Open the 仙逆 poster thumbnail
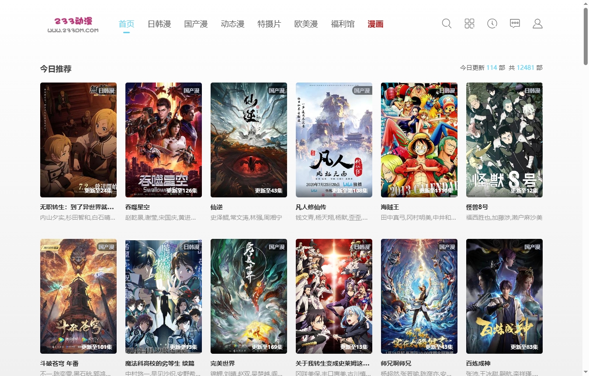This screenshot has height=376, width=589. point(249,140)
